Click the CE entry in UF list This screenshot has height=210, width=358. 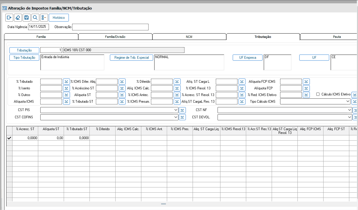tap(334, 57)
